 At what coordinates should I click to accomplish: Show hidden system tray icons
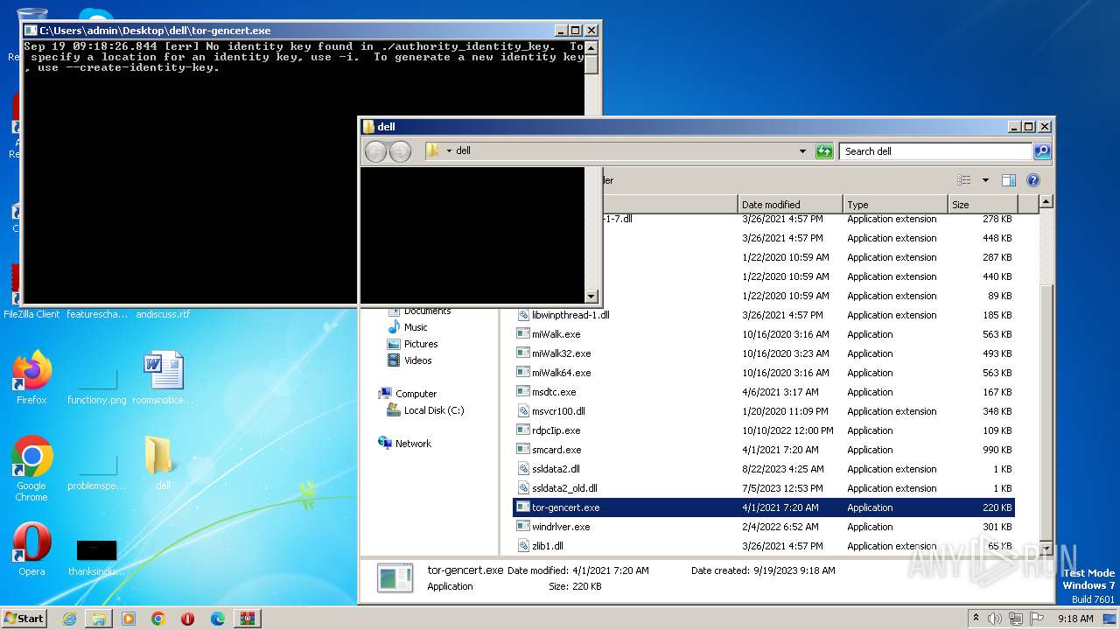(x=976, y=618)
